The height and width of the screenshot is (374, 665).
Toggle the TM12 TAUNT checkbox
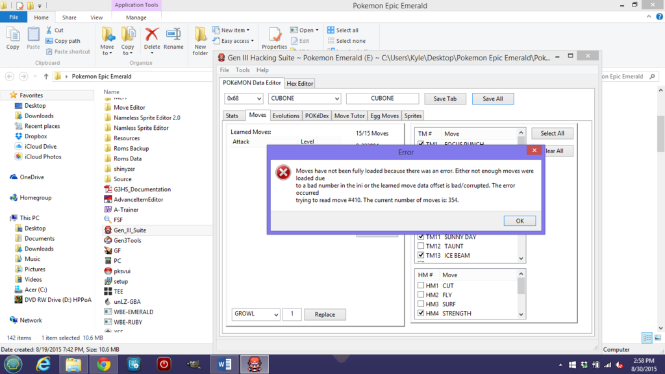click(x=421, y=246)
